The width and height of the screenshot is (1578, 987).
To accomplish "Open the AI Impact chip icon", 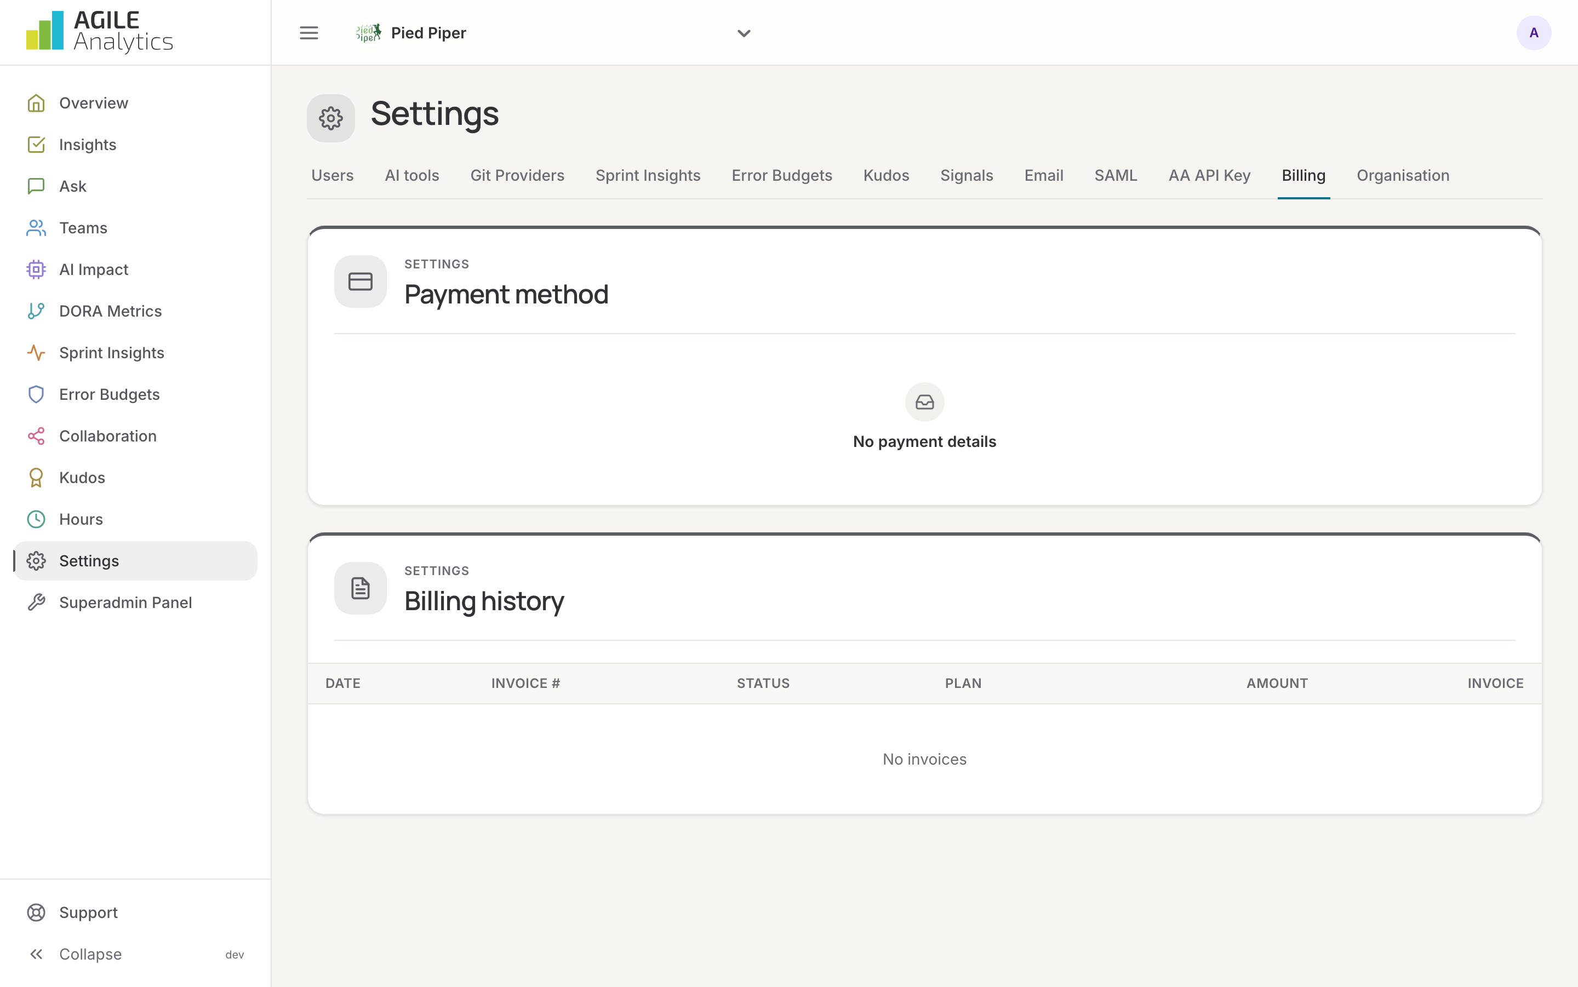I will click(x=36, y=269).
